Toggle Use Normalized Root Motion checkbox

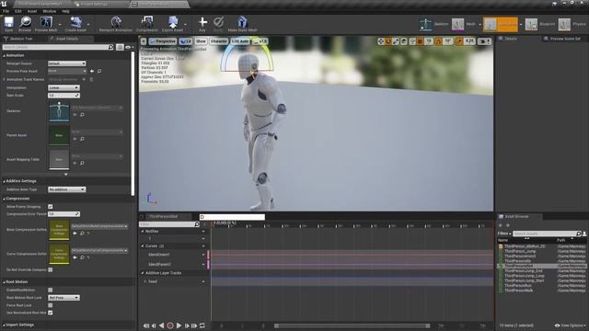[51, 313]
